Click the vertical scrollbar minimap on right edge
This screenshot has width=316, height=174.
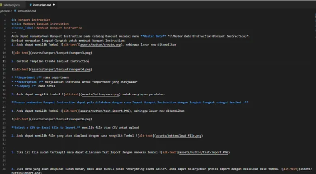point(315,20)
